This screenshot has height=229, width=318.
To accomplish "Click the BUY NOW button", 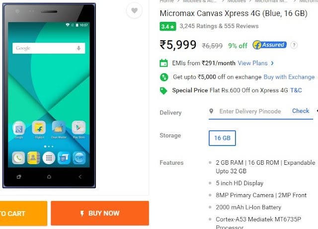I will 100,213.
